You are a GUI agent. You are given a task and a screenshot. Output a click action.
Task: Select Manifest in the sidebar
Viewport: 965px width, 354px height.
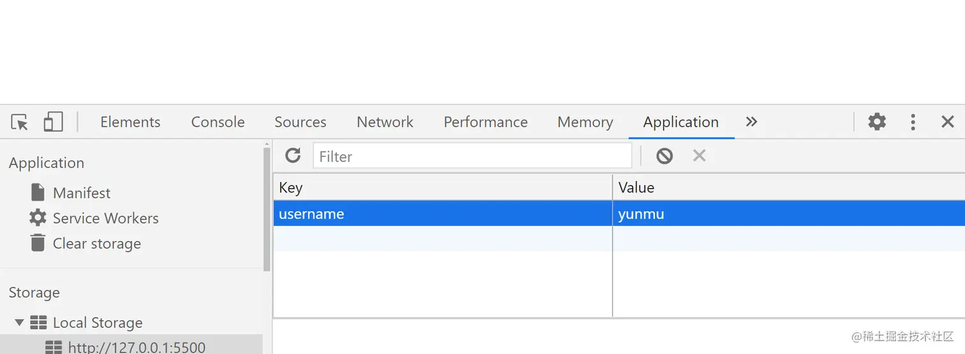click(x=82, y=193)
